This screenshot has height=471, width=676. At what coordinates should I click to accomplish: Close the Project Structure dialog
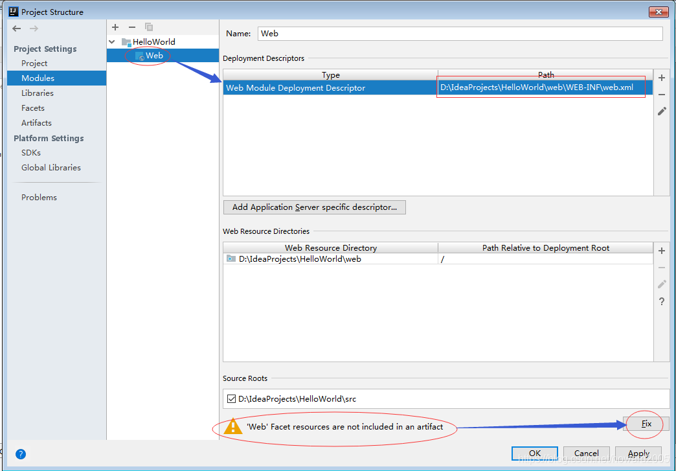[659, 12]
